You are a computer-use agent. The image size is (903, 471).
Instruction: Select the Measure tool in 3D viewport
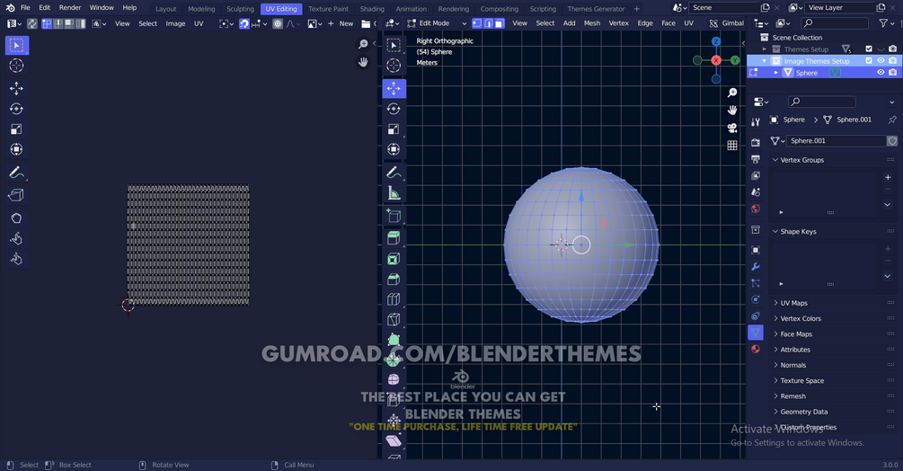tap(394, 193)
